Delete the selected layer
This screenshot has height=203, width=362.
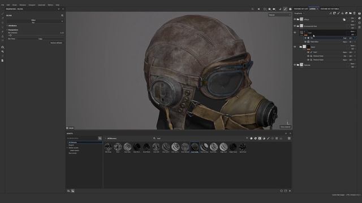click(x=355, y=14)
